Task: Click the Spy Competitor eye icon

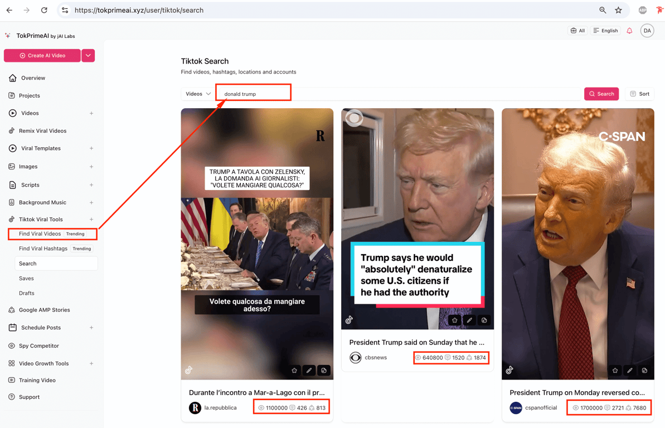Action: 12,346
